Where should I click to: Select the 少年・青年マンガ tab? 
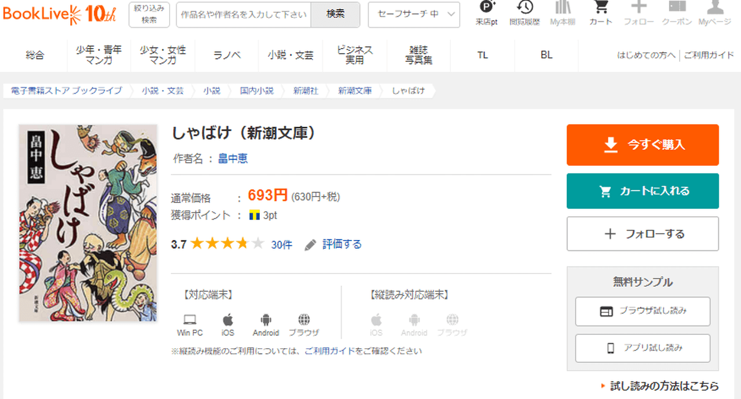(99, 56)
